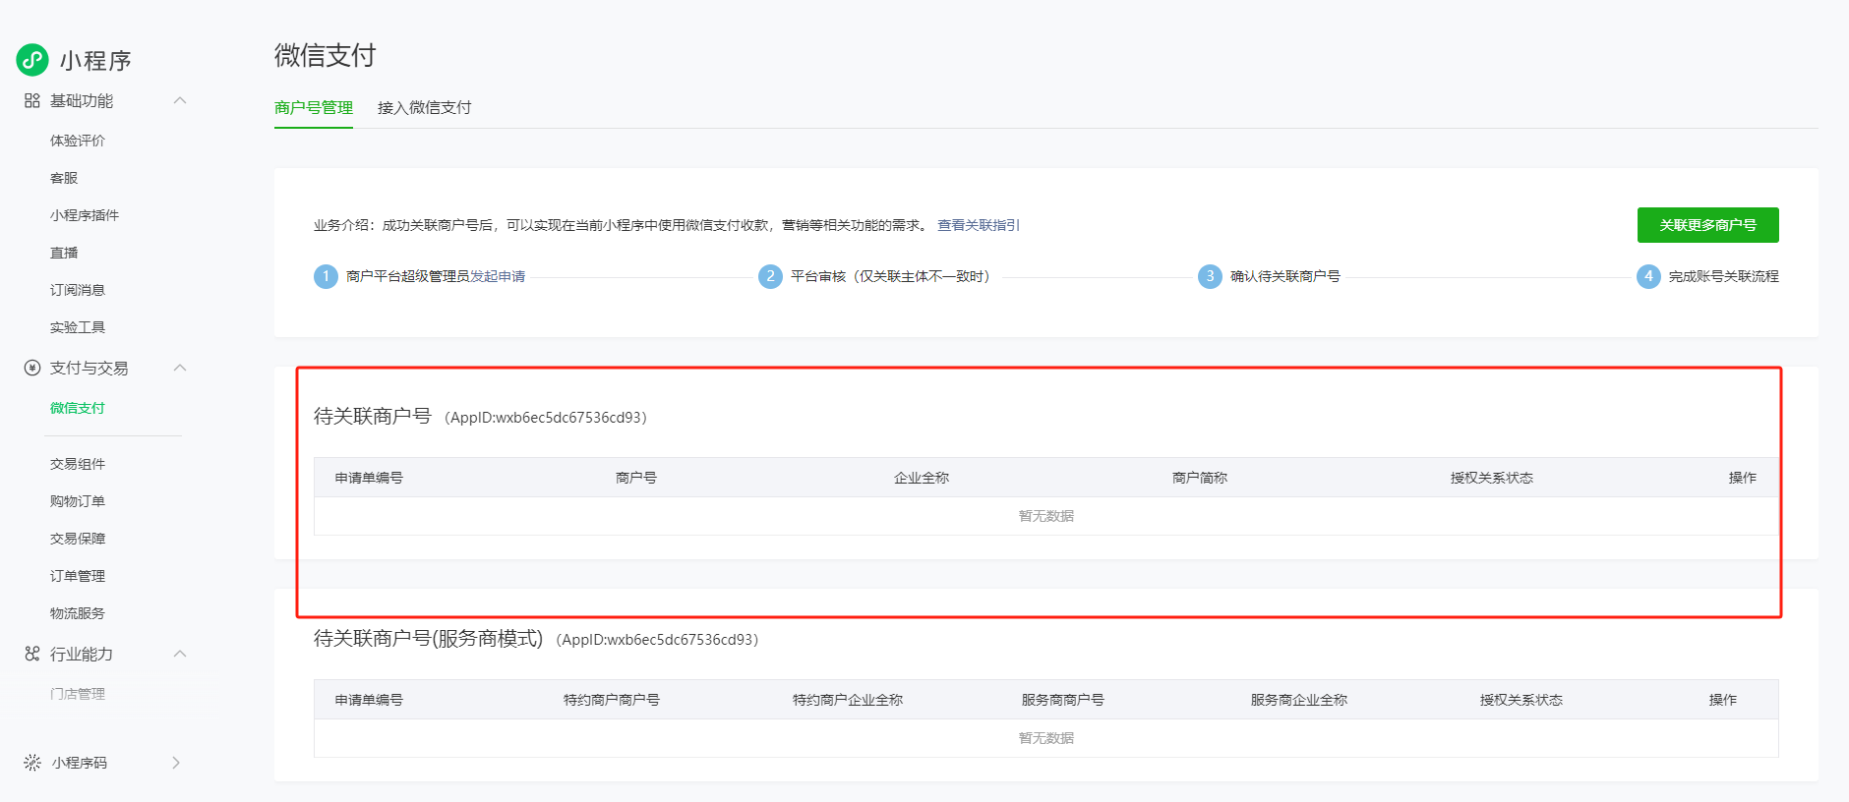Open 小程序插件 in the sidebar
The height and width of the screenshot is (802, 1849).
(x=85, y=215)
